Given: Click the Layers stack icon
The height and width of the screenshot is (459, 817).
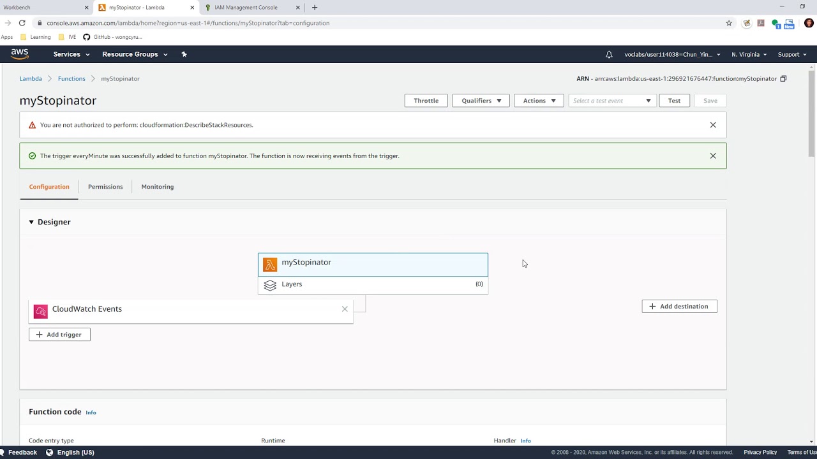Looking at the screenshot, I should click(x=270, y=286).
